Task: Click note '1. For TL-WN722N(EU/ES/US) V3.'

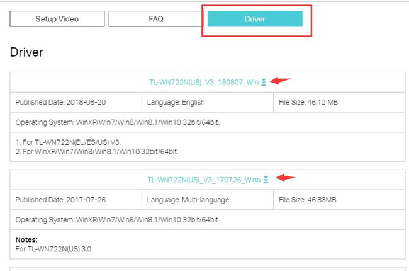Action: click(x=68, y=142)
